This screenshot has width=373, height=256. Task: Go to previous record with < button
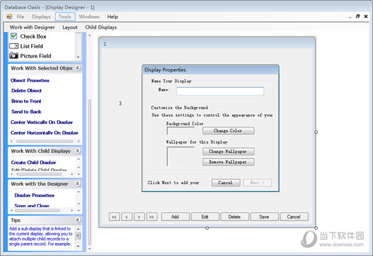pos(127,217)
